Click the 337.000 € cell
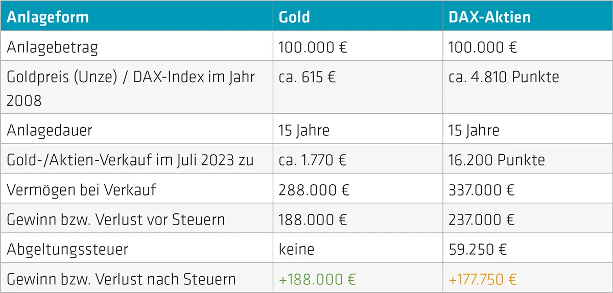The image size is (613, 293). pyautogui.click(x=482, y=190)
